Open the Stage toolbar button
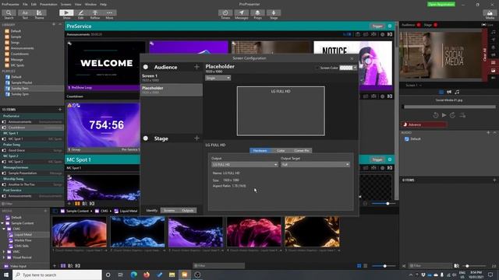This screenshot has height=280, width=499. [x=274, y=14]
